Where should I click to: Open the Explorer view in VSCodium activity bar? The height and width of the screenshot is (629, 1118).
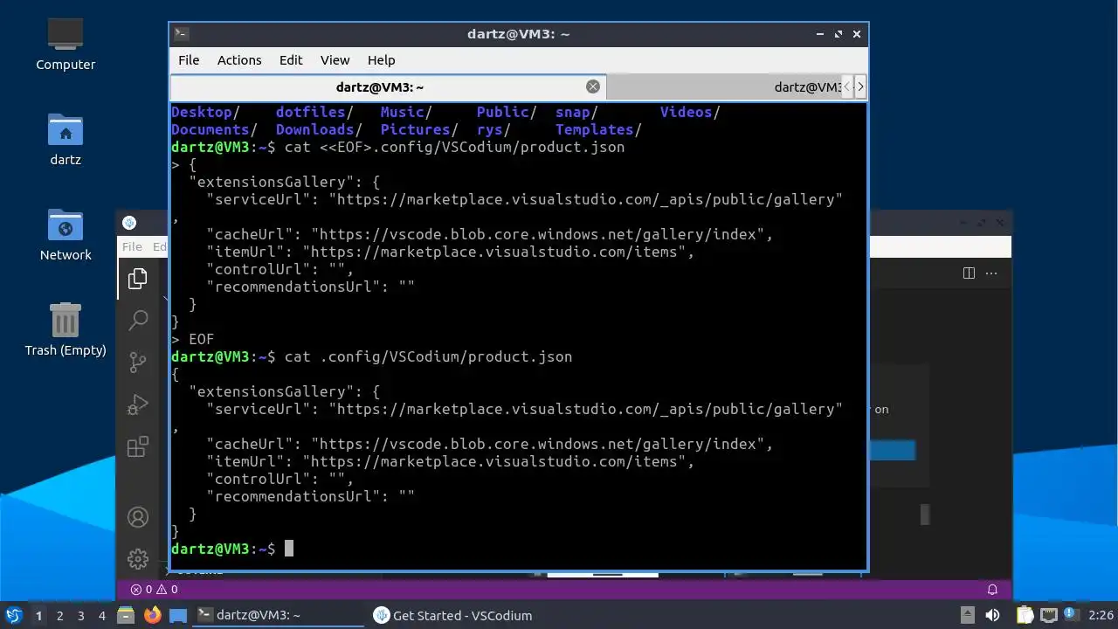tap(138, 279)
